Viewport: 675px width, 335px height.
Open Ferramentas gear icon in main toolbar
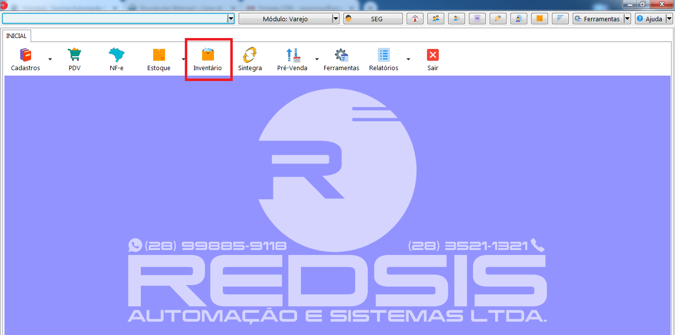(341, 55)
